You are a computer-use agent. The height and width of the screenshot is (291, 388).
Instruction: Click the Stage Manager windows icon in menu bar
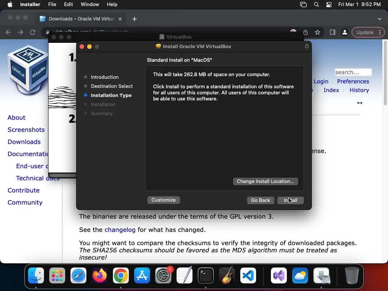point(304,5)
